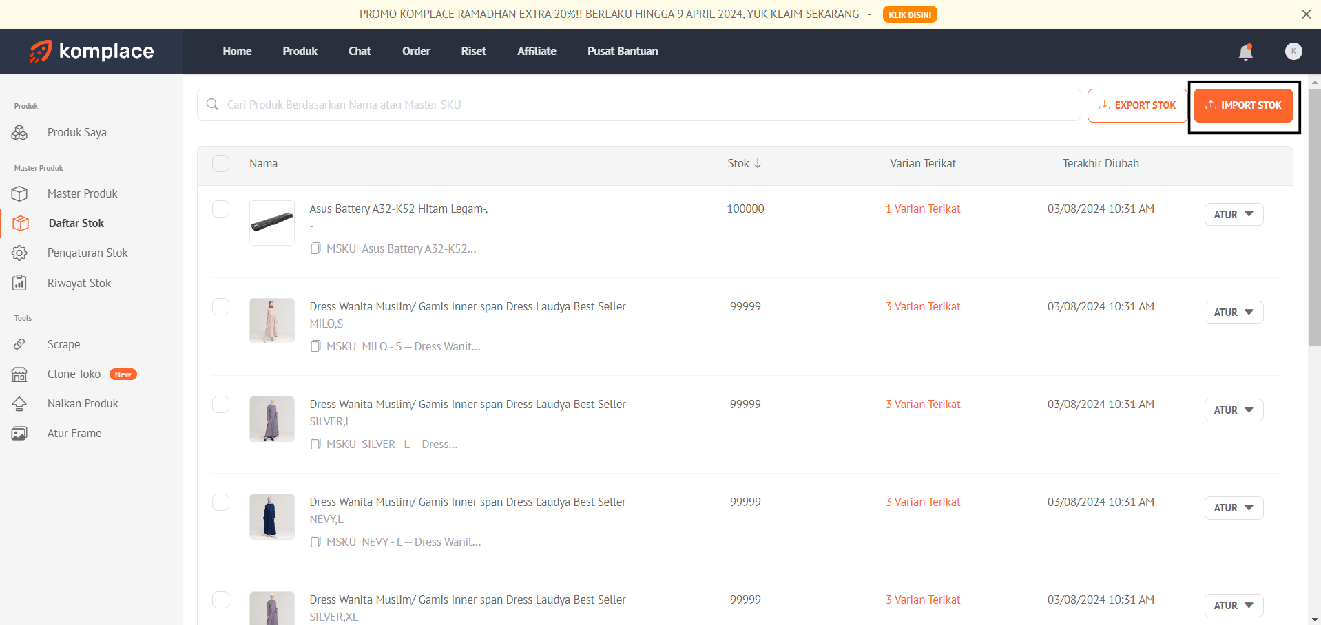This screenshot has width=1321, height=625.
Task: Click the Master Produk box icon
Action: 19,193
